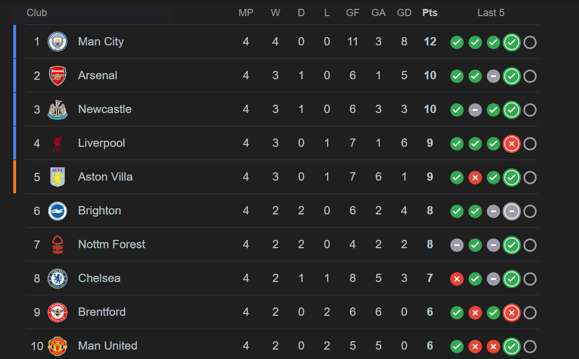Click Brighton's highlighted grey draw result icon

point(511,212)
